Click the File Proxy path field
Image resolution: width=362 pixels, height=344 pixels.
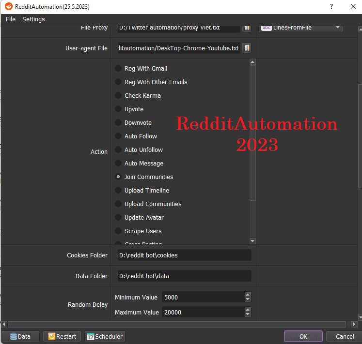(179, 28)
